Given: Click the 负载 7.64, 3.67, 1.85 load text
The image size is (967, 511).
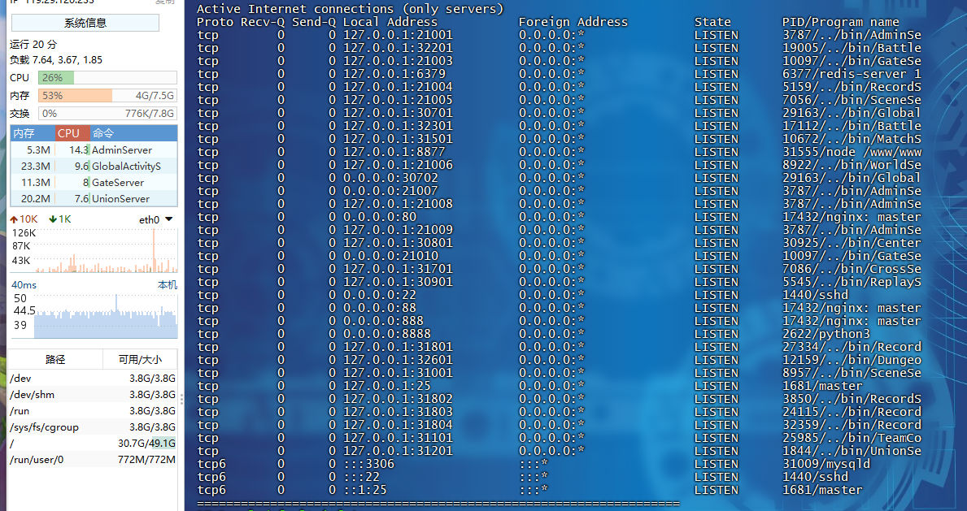Looking at the screenshot, I should pyautogui.click(x=56, y=60).
